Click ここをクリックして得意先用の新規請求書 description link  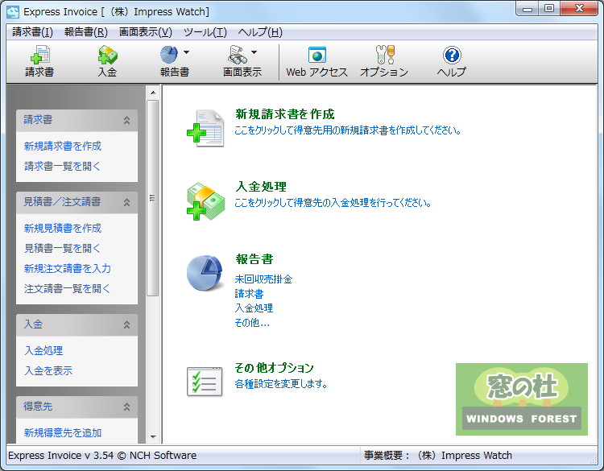click(348, 130)
